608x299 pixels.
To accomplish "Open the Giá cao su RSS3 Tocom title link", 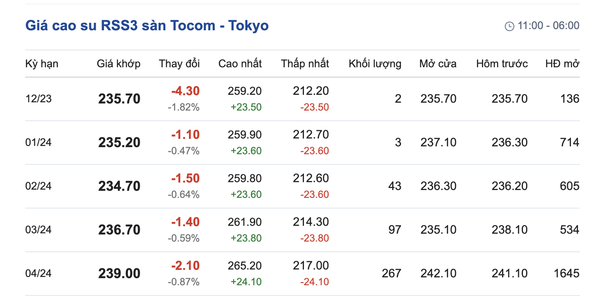I will pos(147,26).
